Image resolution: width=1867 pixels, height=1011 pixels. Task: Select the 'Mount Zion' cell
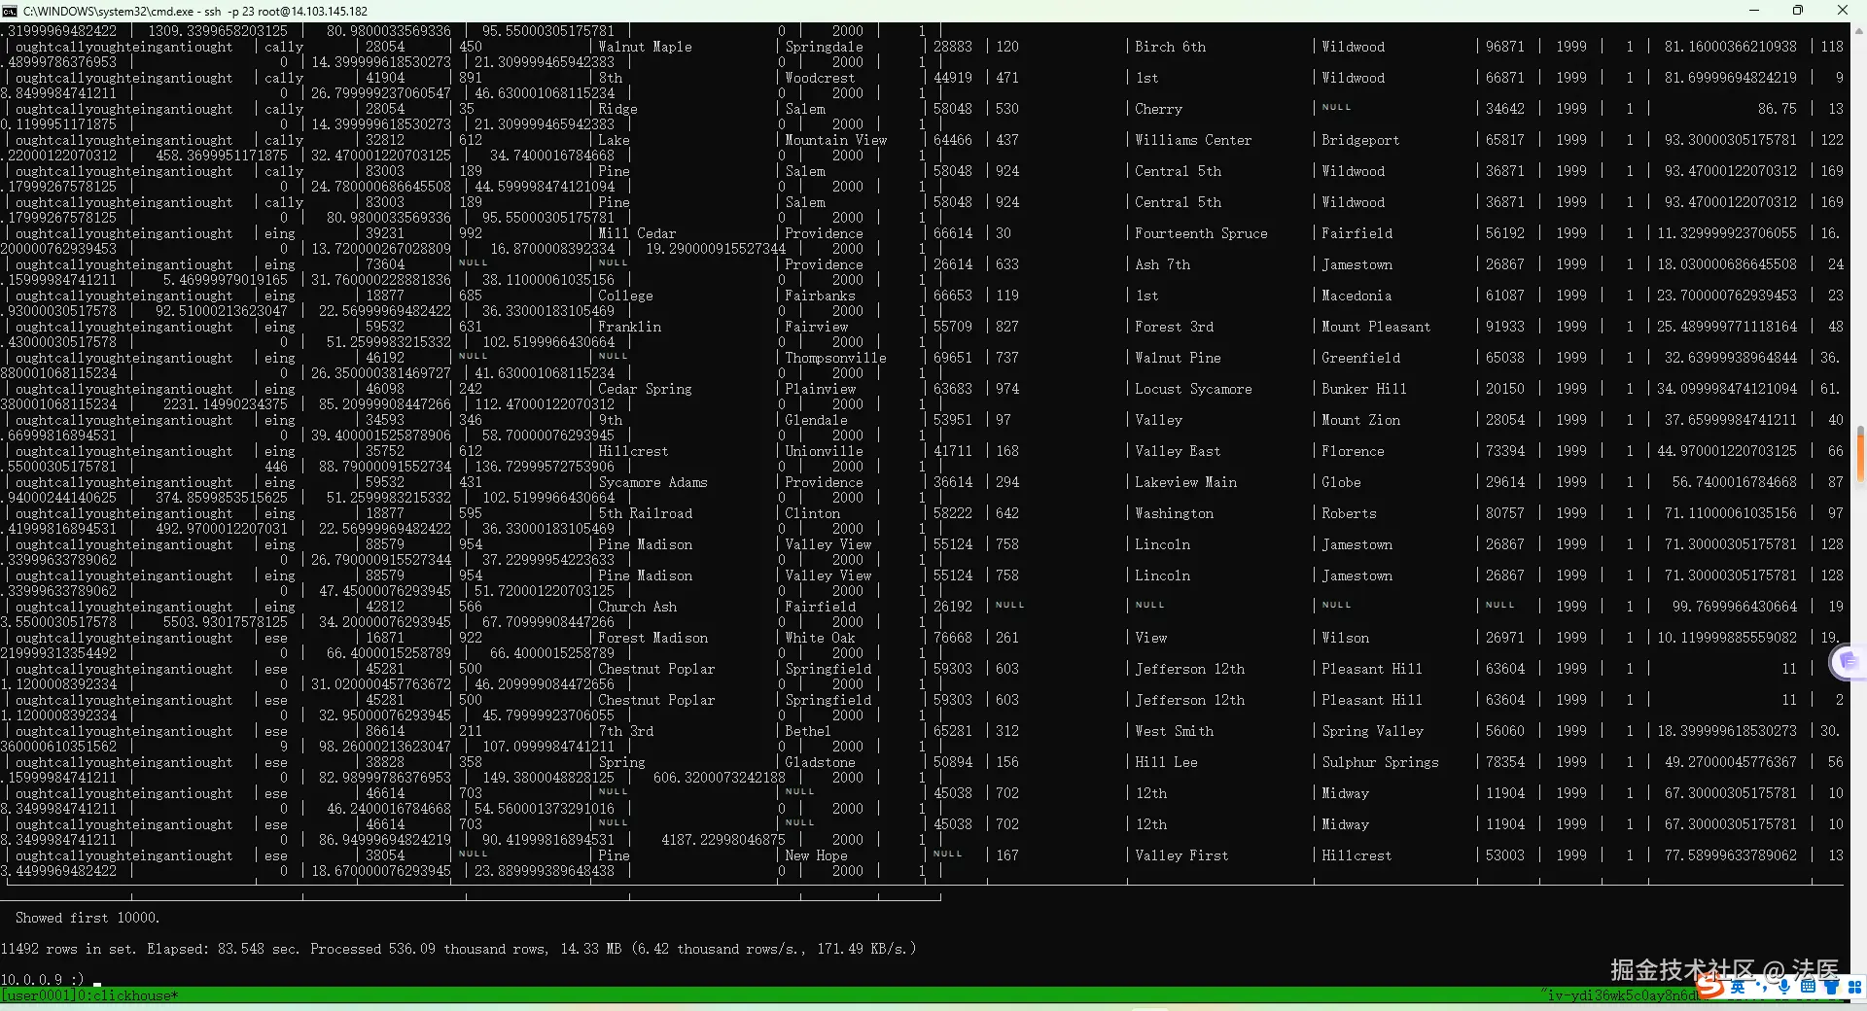tap(1360, 420)
